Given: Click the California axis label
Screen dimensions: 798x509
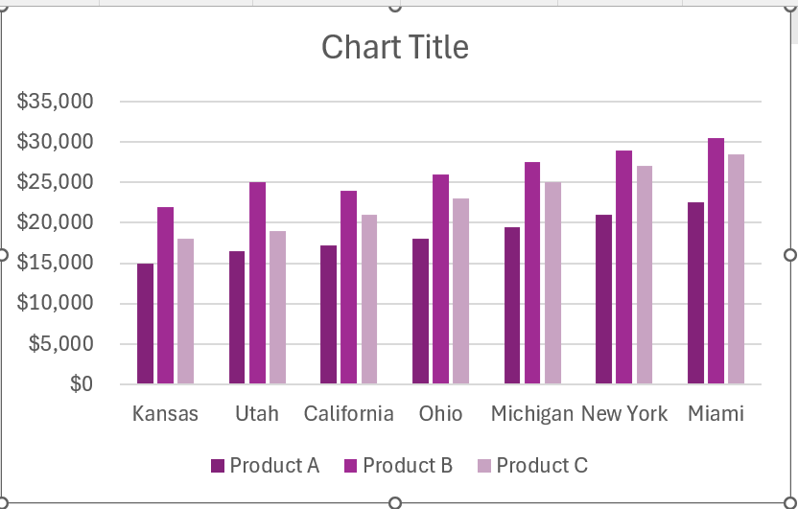Looking at the screenshot, I should coord(348,414).
